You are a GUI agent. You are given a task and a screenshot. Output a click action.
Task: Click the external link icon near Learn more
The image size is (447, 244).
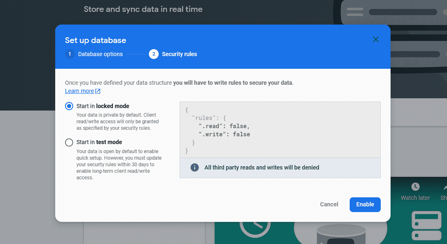click(98, 91)
